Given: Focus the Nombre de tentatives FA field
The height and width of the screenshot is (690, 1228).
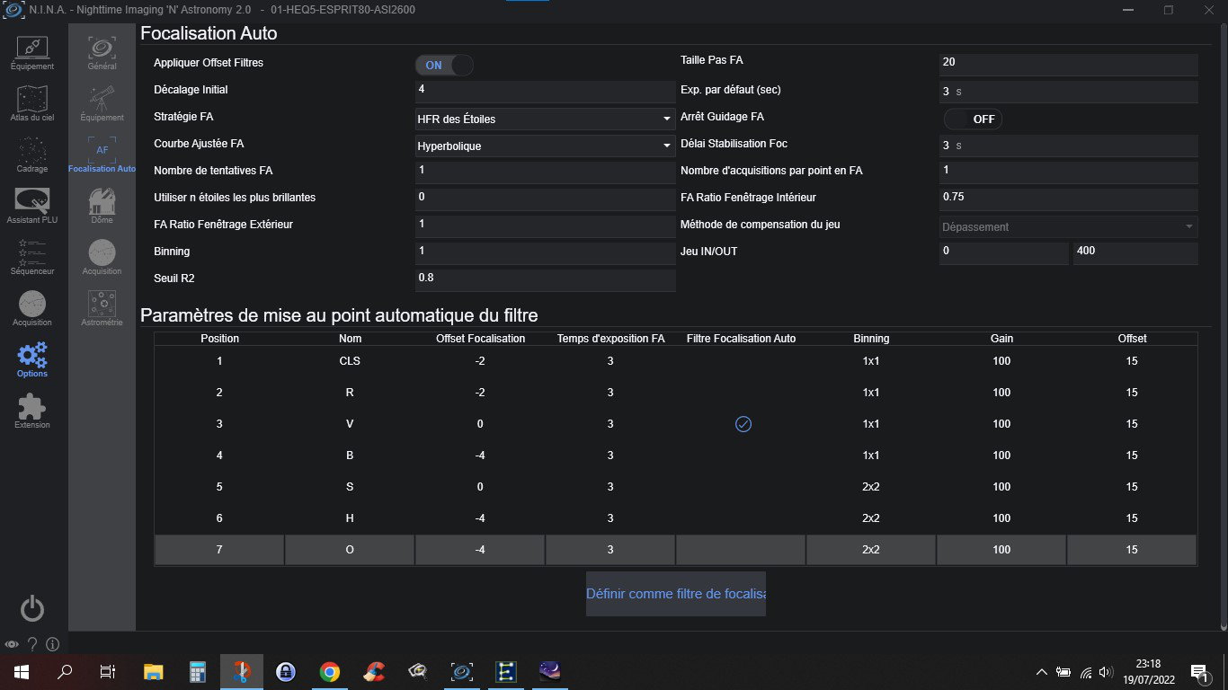Looking at the screenshot, I should coord(545,172).
